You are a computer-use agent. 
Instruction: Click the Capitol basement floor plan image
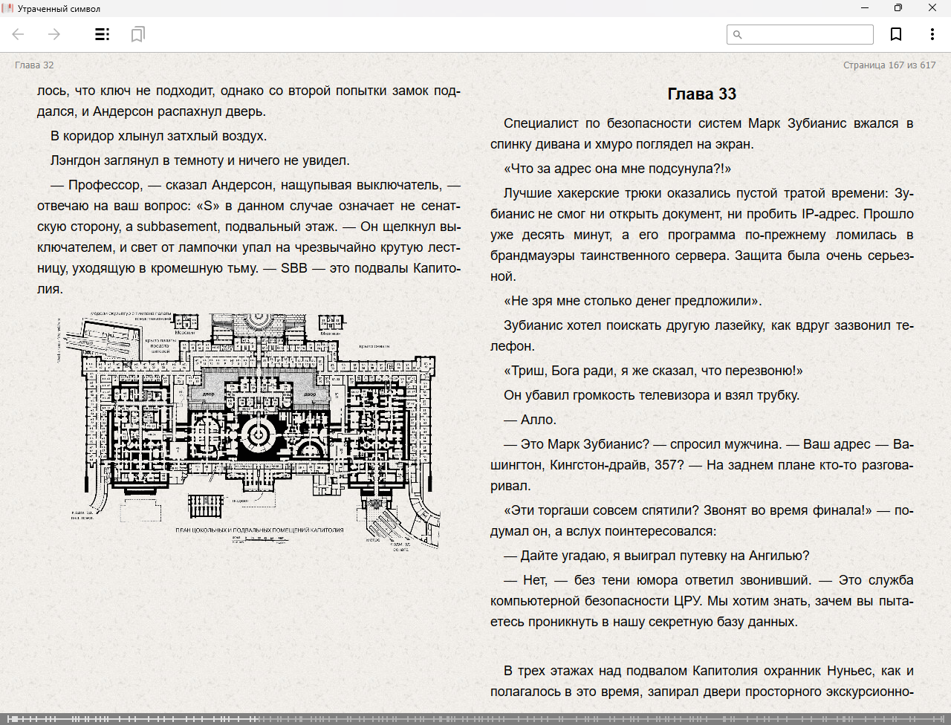(249, 431)
